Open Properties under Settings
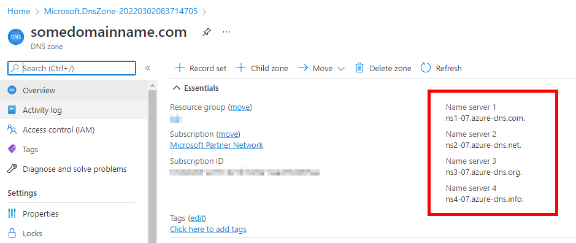 74,214
